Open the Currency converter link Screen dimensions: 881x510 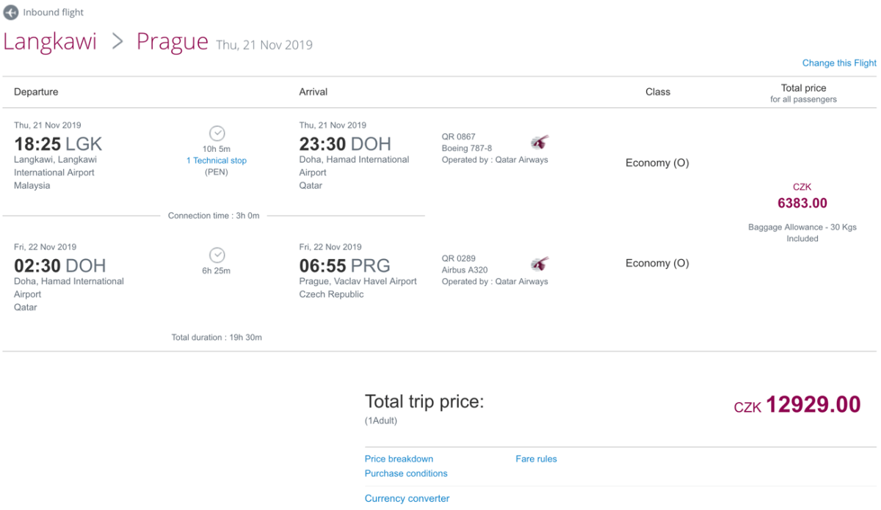coord(407,498)
